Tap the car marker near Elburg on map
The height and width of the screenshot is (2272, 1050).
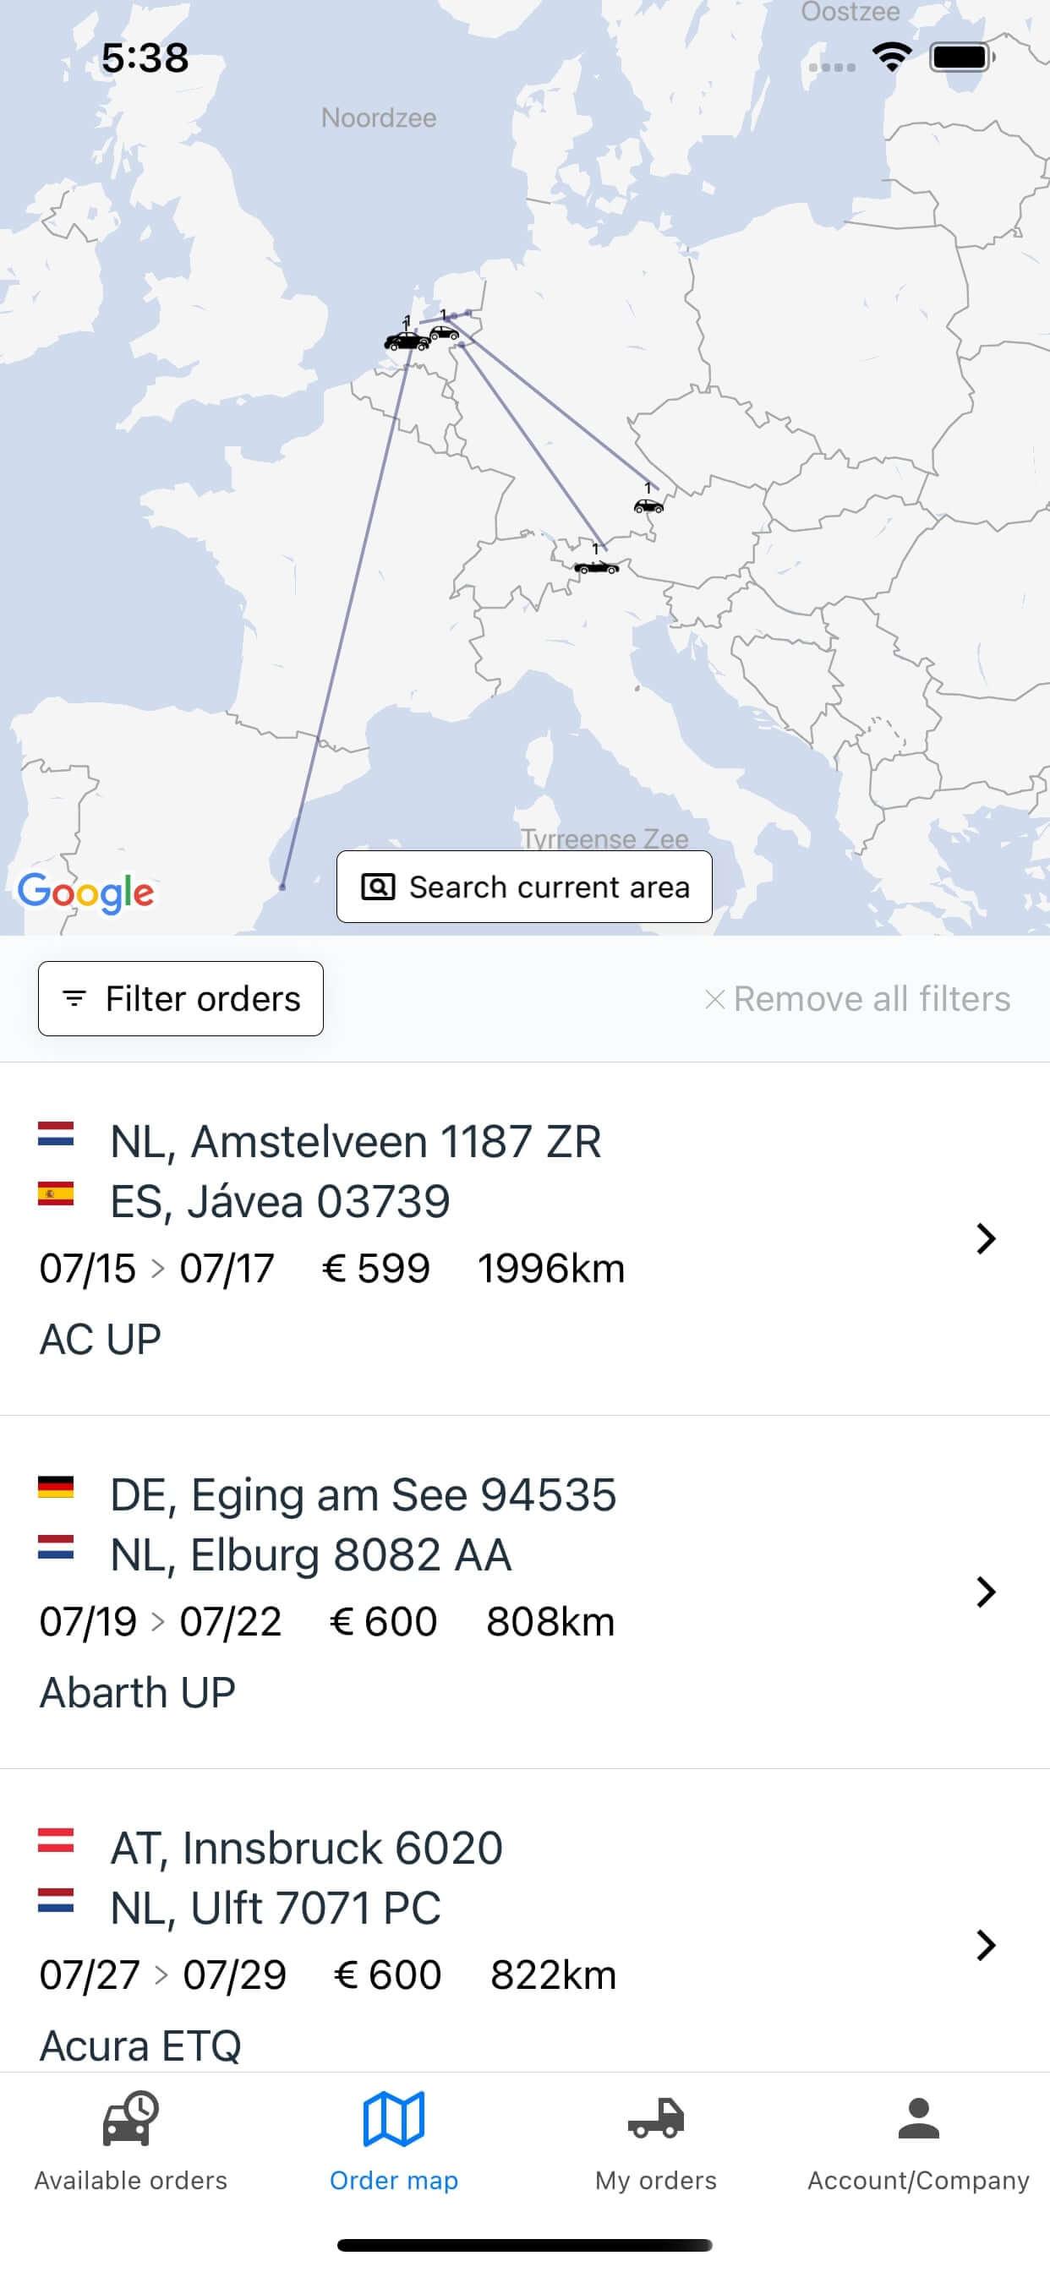click(444, 331)
